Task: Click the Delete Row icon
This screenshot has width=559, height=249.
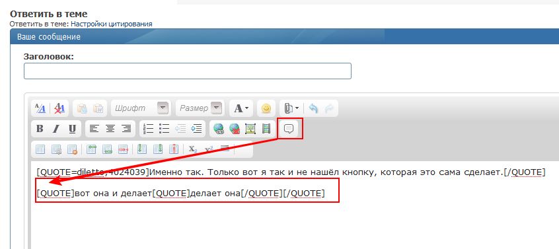Action: [123, 149]
